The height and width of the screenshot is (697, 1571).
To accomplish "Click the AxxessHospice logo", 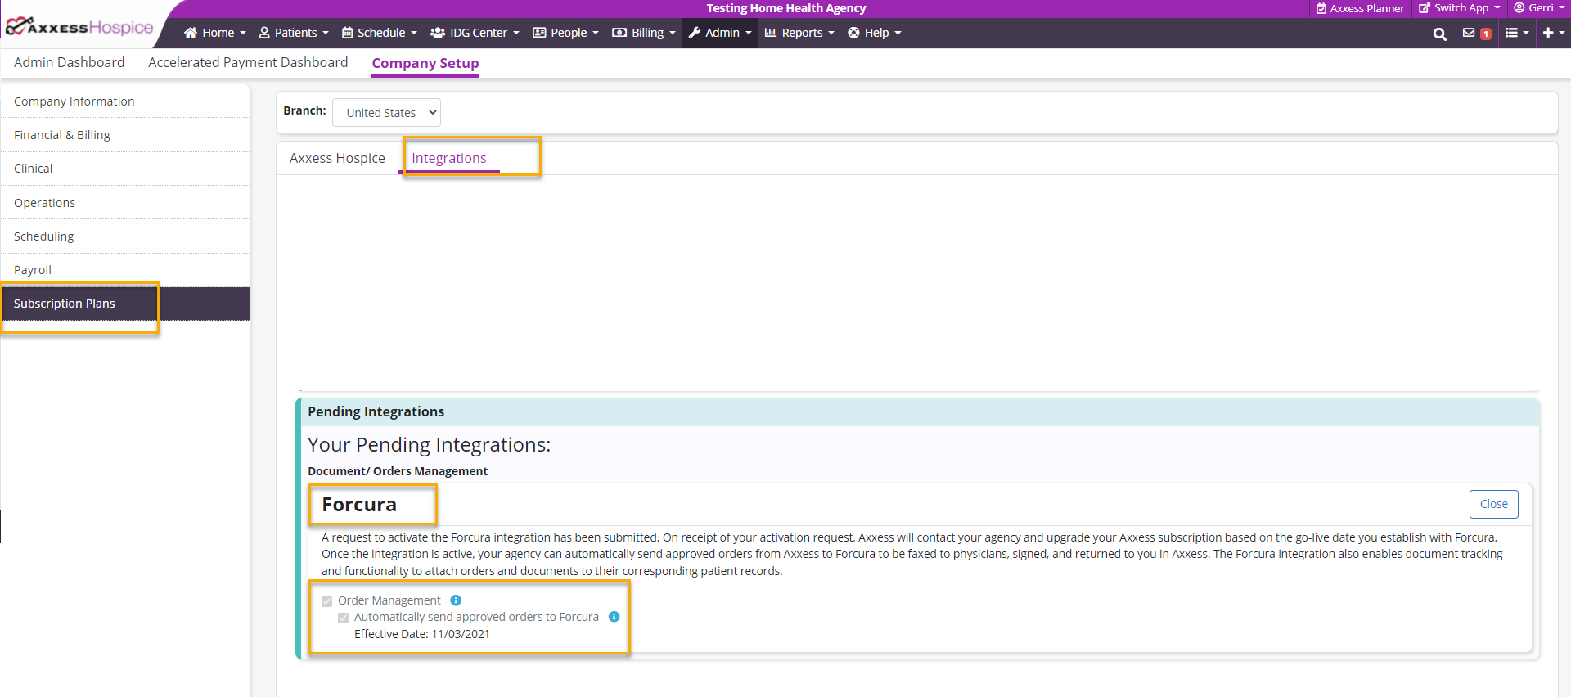I will (x=80, y=28).
